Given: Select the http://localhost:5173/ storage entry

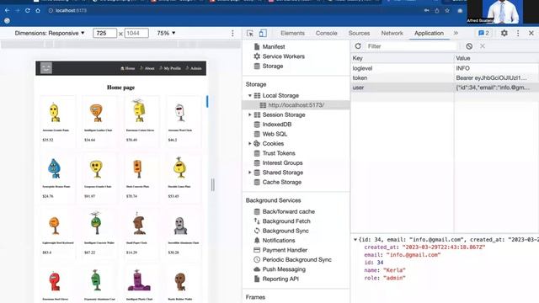Looking at the screenshot, I should pos(296,105).
